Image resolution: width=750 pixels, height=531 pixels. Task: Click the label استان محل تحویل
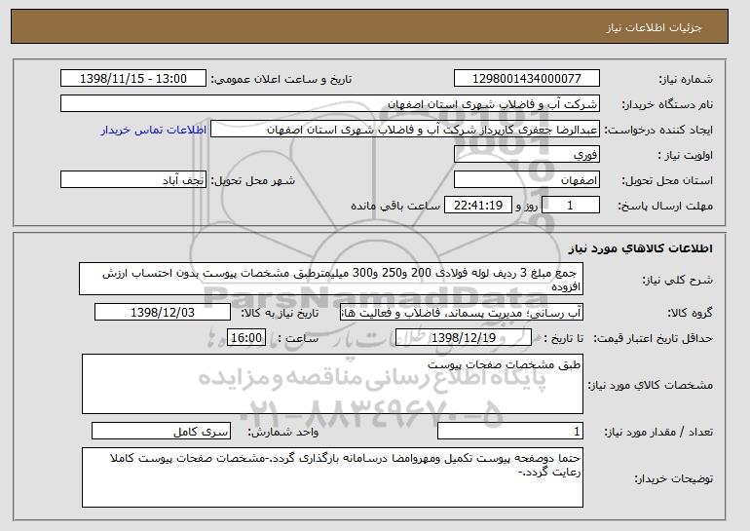tap(667, 180)
